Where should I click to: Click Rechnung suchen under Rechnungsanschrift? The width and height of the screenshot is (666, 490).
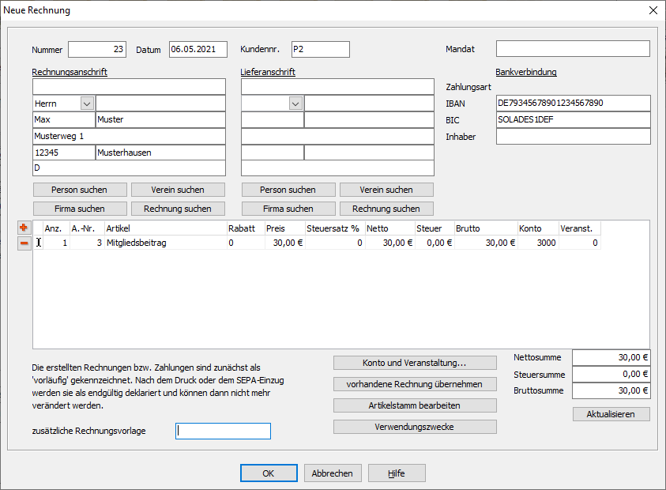click(x=178, y=209)
